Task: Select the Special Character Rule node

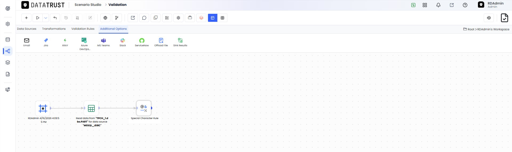Action: point(144,108)
